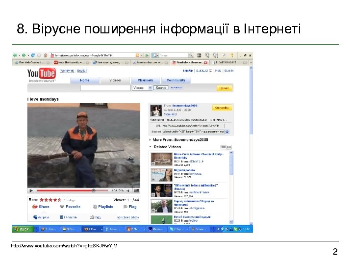Click the browser Stop icon
Viewport: 353px width, 265px height.
coord(39,55)
